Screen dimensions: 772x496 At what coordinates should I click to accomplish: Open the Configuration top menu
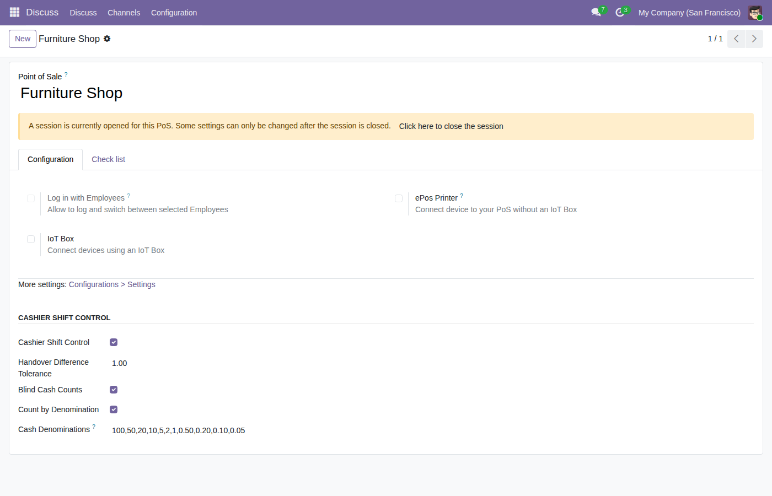pyautogui.click(x=174, y=13)
